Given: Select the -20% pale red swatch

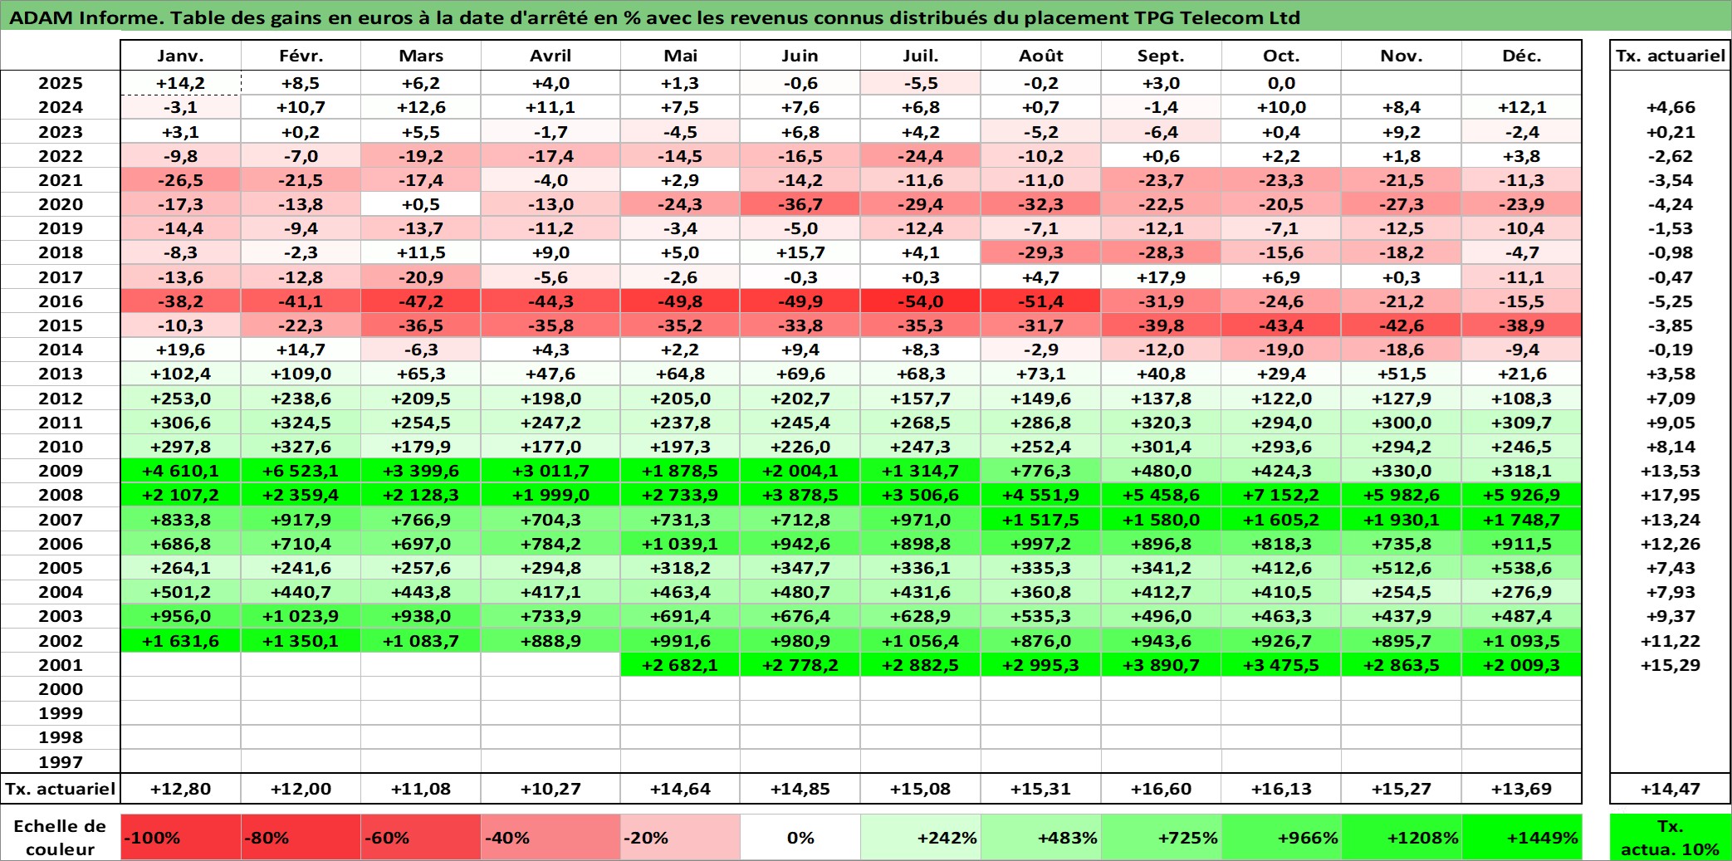Looking at the screenshot, I should click(680, 837).
